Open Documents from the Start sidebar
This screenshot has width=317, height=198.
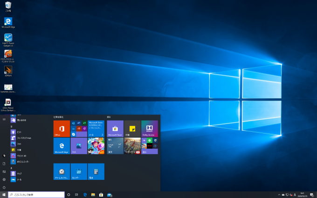(x=4, y=164)
